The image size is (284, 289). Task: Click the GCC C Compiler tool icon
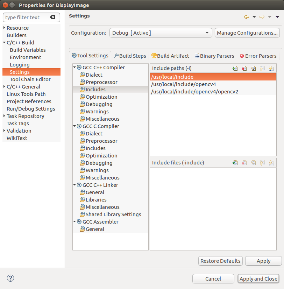point(79,126)
